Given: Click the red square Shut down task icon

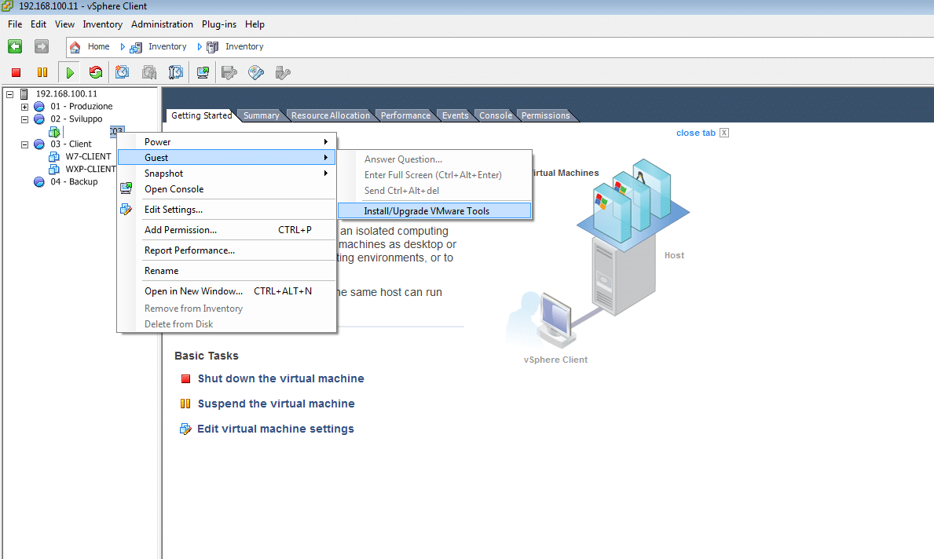Looking at the screenshot, I should tap(186, 378).
